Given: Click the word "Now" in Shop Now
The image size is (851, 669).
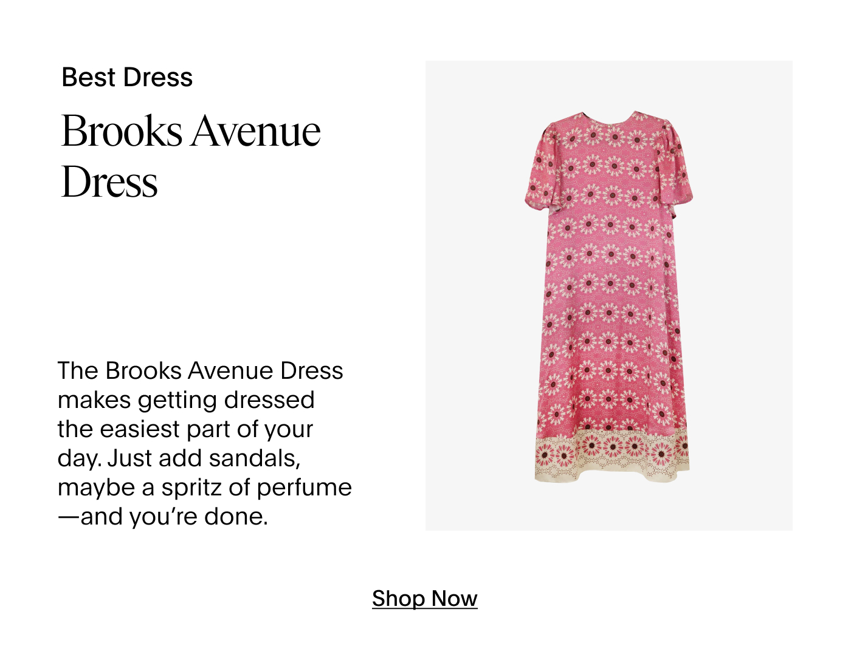Looking at the screenshot, I should tap(454, 599).
